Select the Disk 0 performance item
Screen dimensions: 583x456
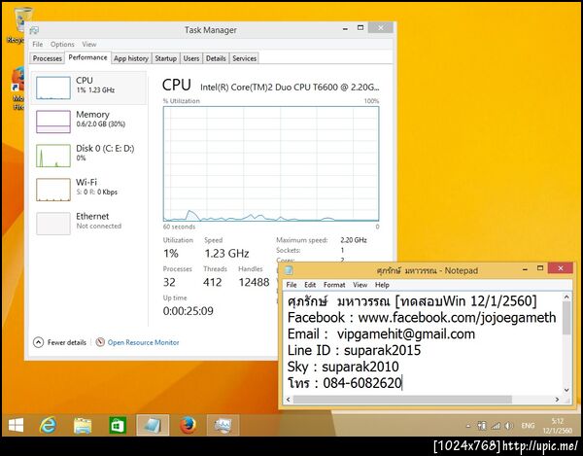click(x=88, y=156)
